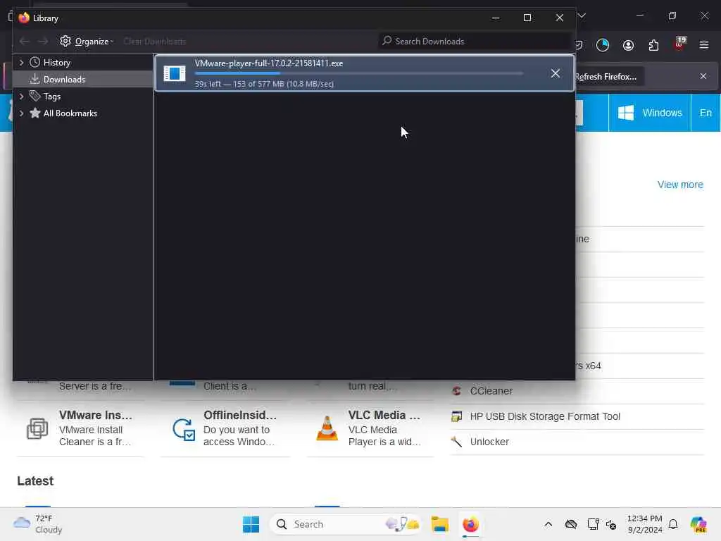Open Copilot preview icon in taskbar
Viewport: 721px width, 541px height.
pos(698,524)
